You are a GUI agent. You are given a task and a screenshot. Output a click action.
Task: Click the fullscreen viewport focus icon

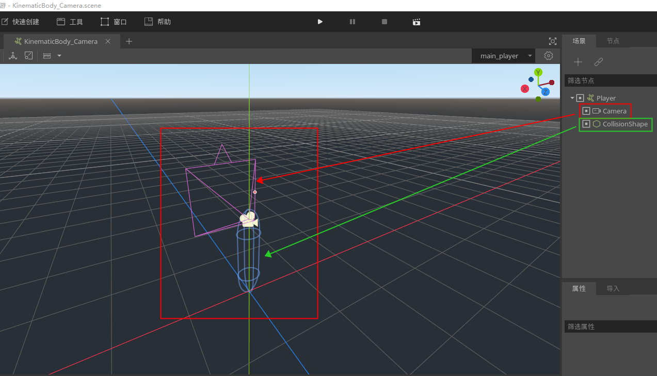click(553, 41)
